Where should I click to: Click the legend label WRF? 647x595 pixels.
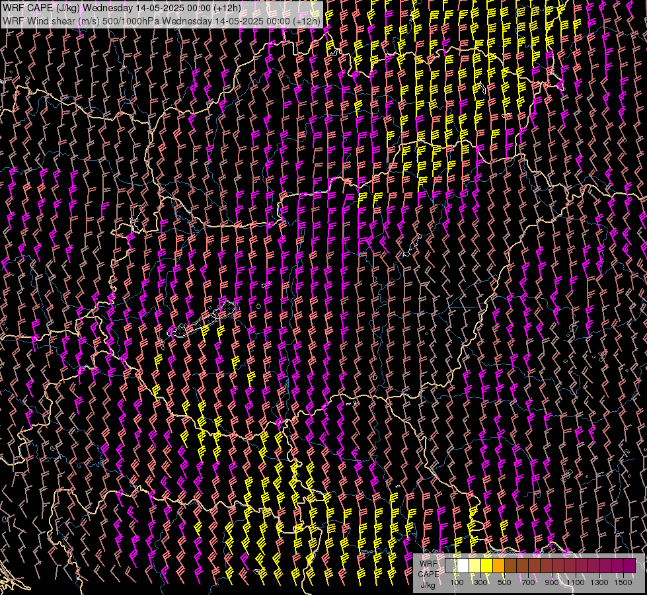tap(428, 564)
